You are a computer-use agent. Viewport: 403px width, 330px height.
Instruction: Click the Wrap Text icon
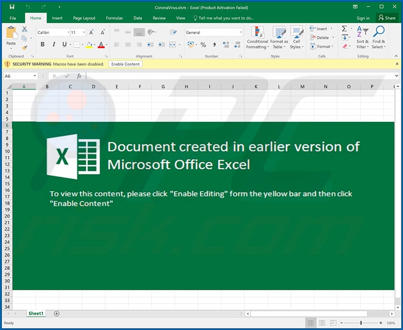(173, 32)
